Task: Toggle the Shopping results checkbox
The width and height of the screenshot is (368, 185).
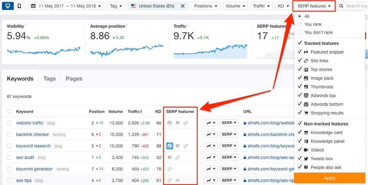Action: 300,113
